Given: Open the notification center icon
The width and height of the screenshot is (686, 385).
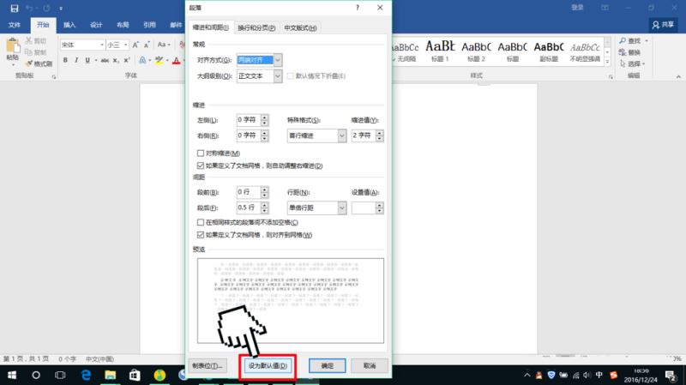Looking at the screenshot, I should click(x=671, y=375).
